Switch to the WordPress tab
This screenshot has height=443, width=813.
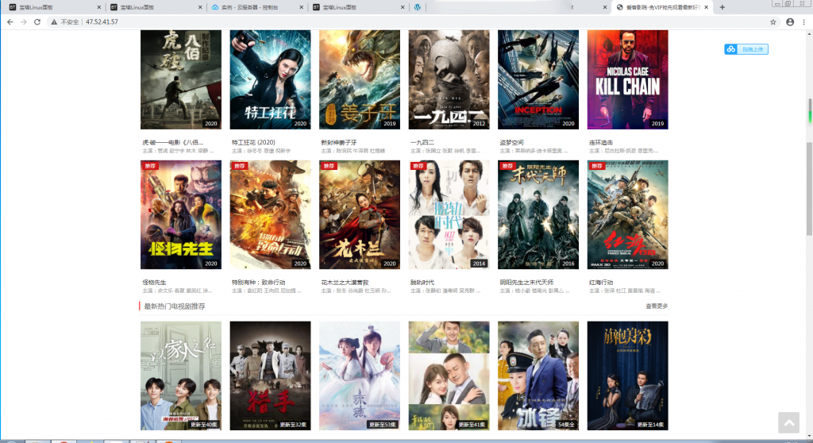pos(418,7)
